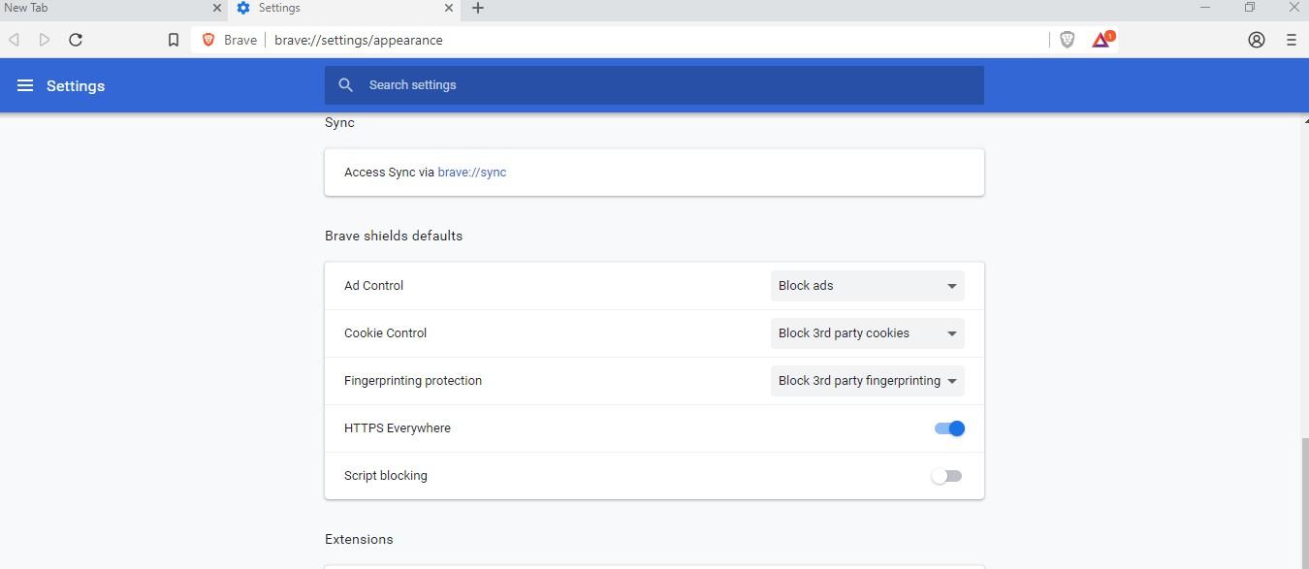Reload the current page
Screen dimensions: 1309x569
click(x=76, y=40)
